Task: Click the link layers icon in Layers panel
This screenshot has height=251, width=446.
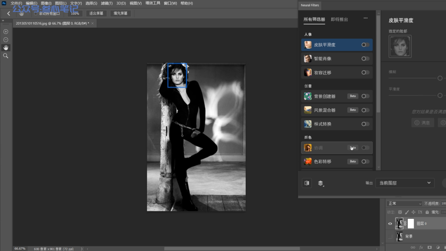Action: [x=413, y=248]
